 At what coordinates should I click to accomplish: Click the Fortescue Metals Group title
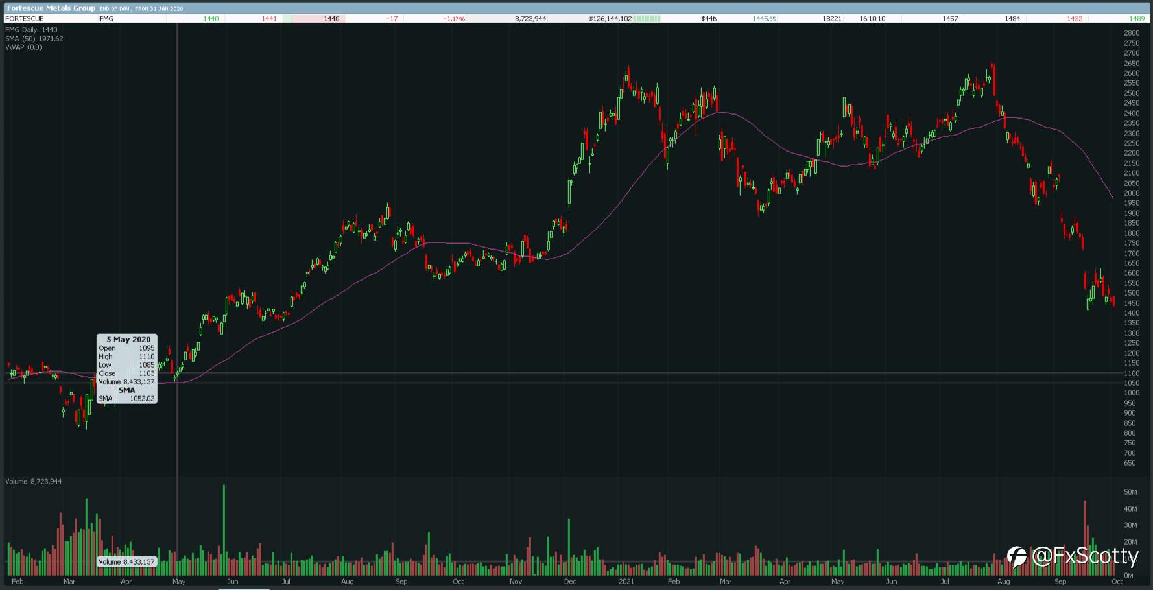point(51,8)
